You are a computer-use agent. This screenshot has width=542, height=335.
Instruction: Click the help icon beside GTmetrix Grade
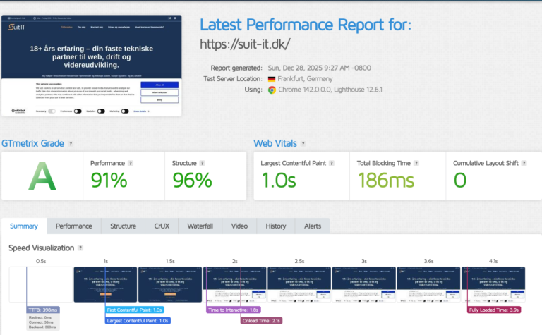pyautogui.click(x=69, y=143)
